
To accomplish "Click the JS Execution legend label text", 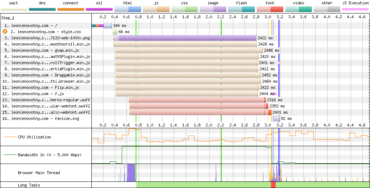I will 355,3.
